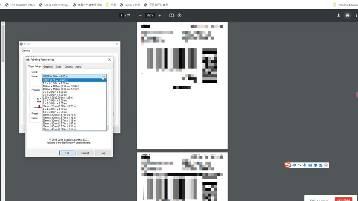The width and height of the screenshot is (358, 201).
Task: Click the print icon in the top toolbar
Action: (347, 15)
